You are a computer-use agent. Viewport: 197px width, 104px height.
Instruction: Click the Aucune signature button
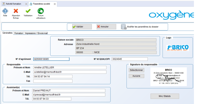click(x=136, y=76)
